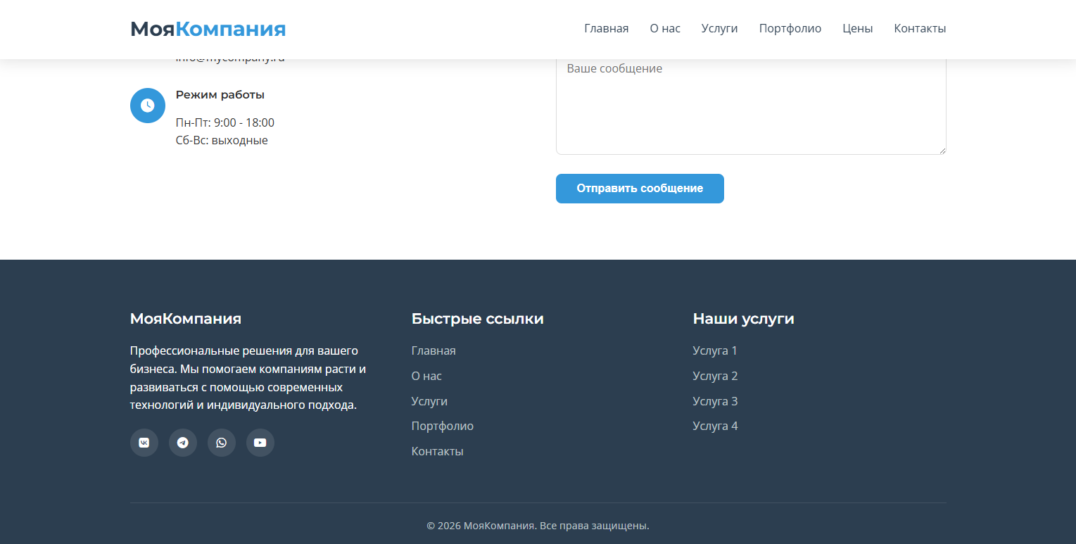Viewport: 1076px width, 544px height.
Task: Open footer link Портфолио
Action: 442,426
